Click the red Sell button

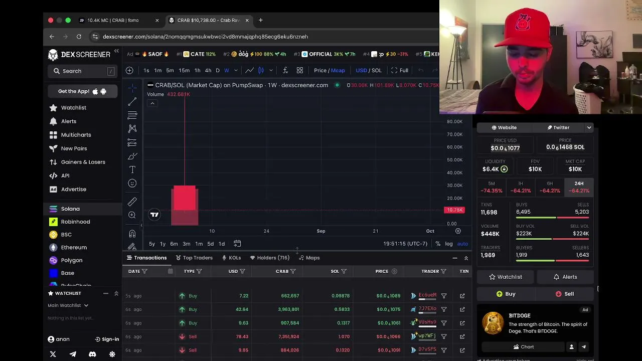point(565,294)
